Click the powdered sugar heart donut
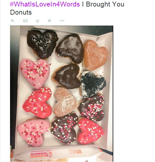The width and height of the screenshot is (155, 162). coord(65,102)
